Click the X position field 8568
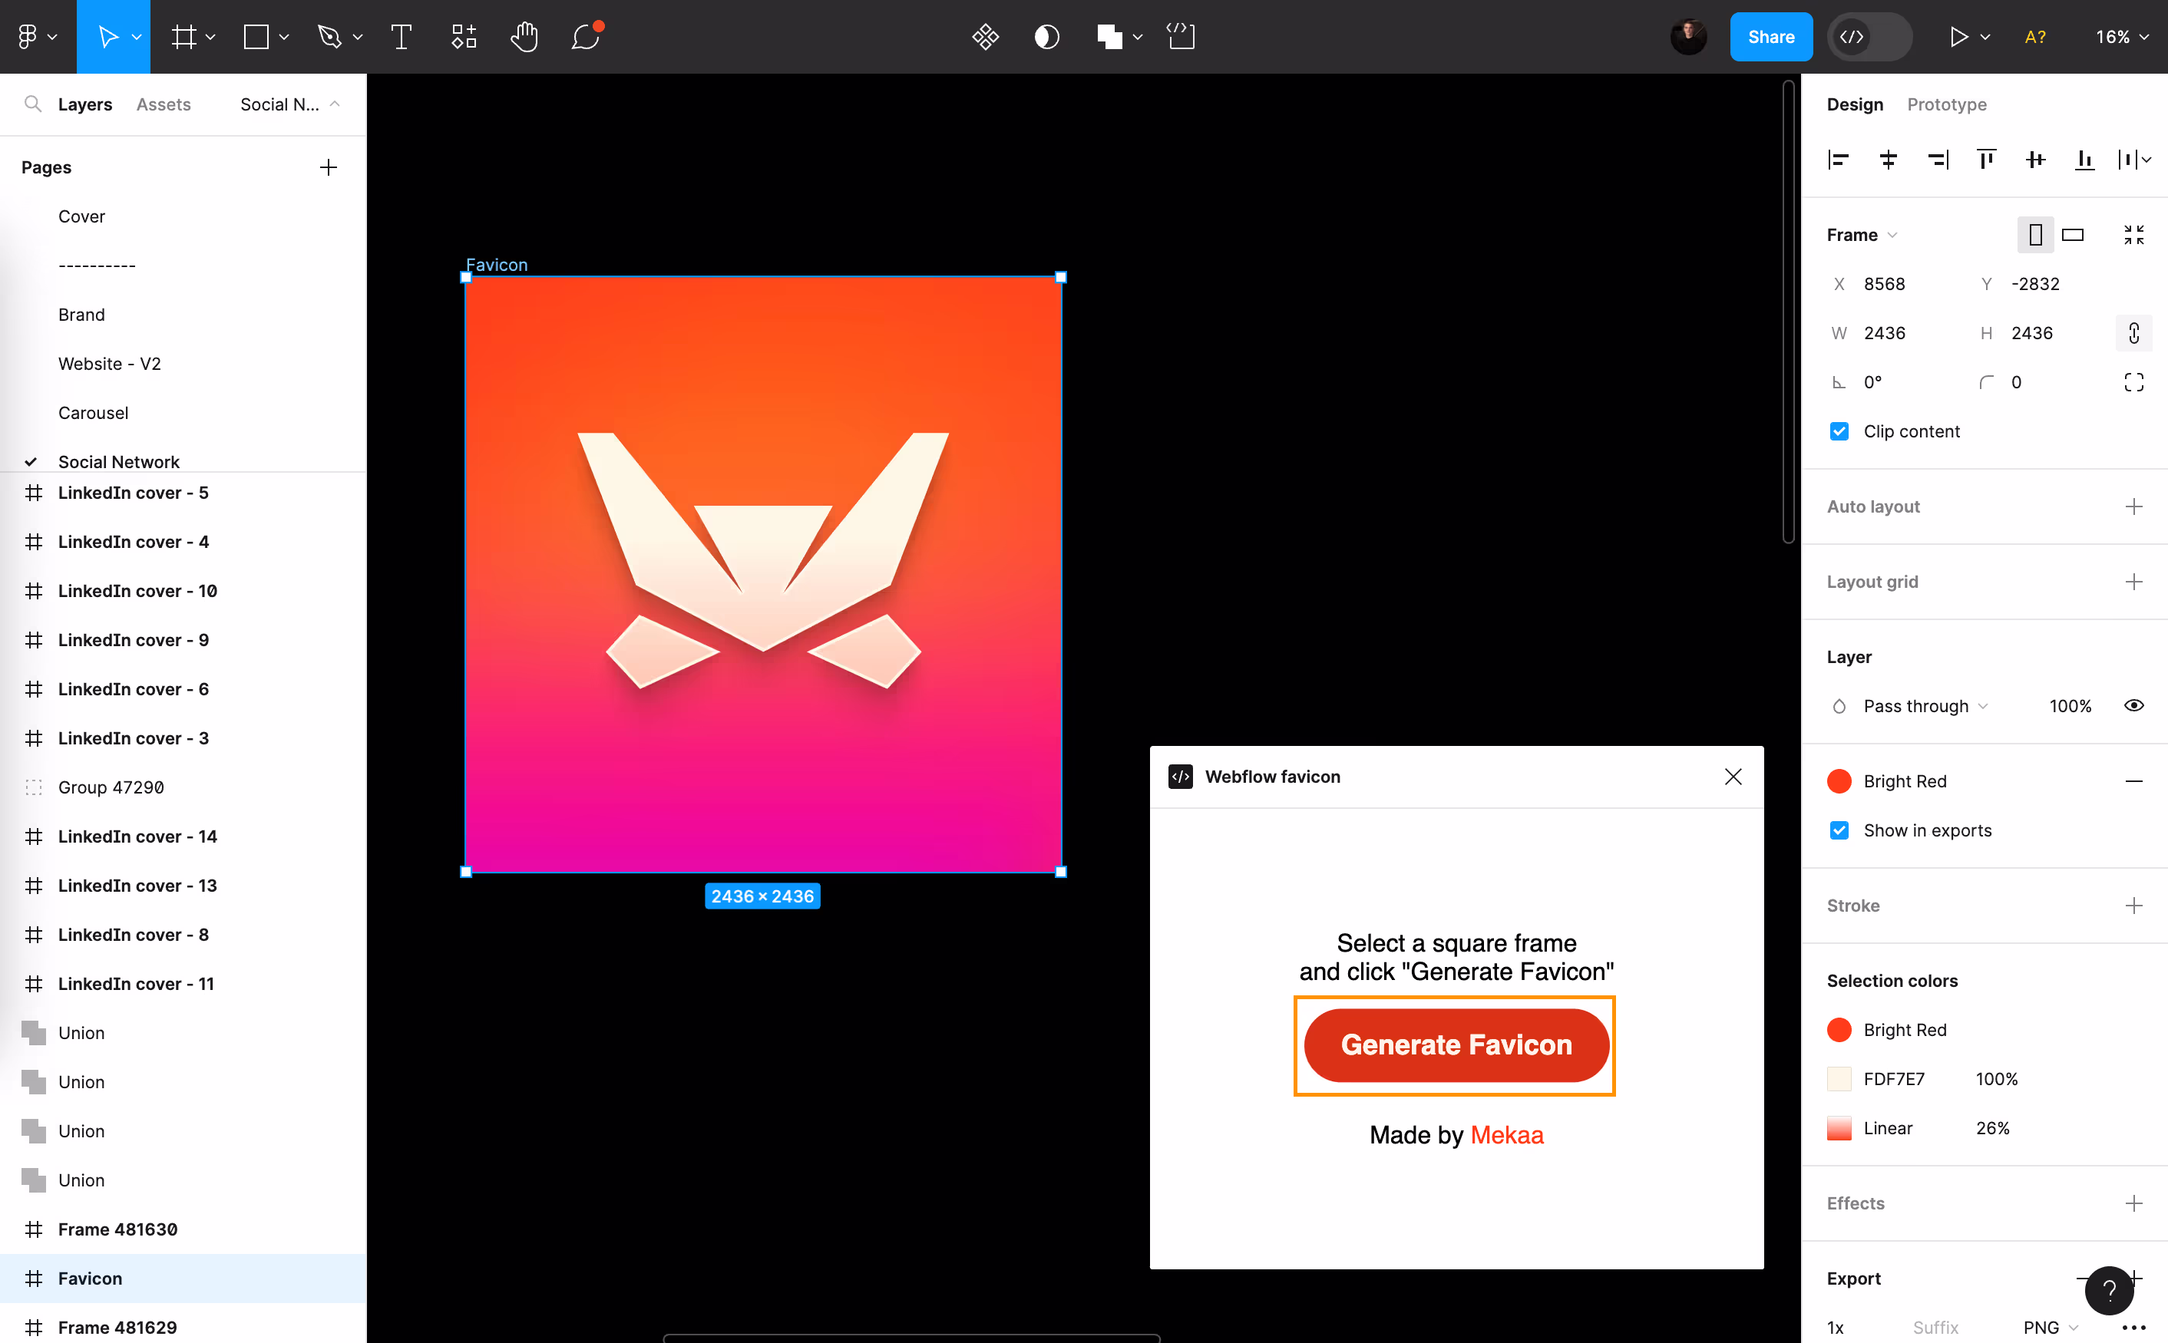The image size is (2168, 1343). pos(1885,283)
